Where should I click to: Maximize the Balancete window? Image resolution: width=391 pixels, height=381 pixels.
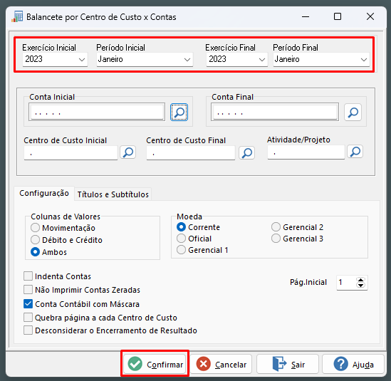[338, 16]
